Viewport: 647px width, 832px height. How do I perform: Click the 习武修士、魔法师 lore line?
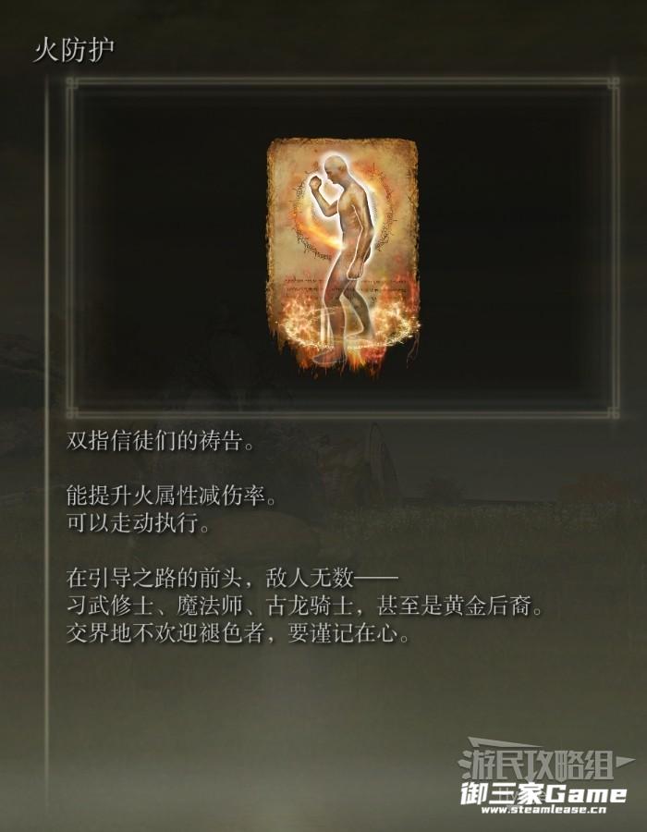point(305,606)
